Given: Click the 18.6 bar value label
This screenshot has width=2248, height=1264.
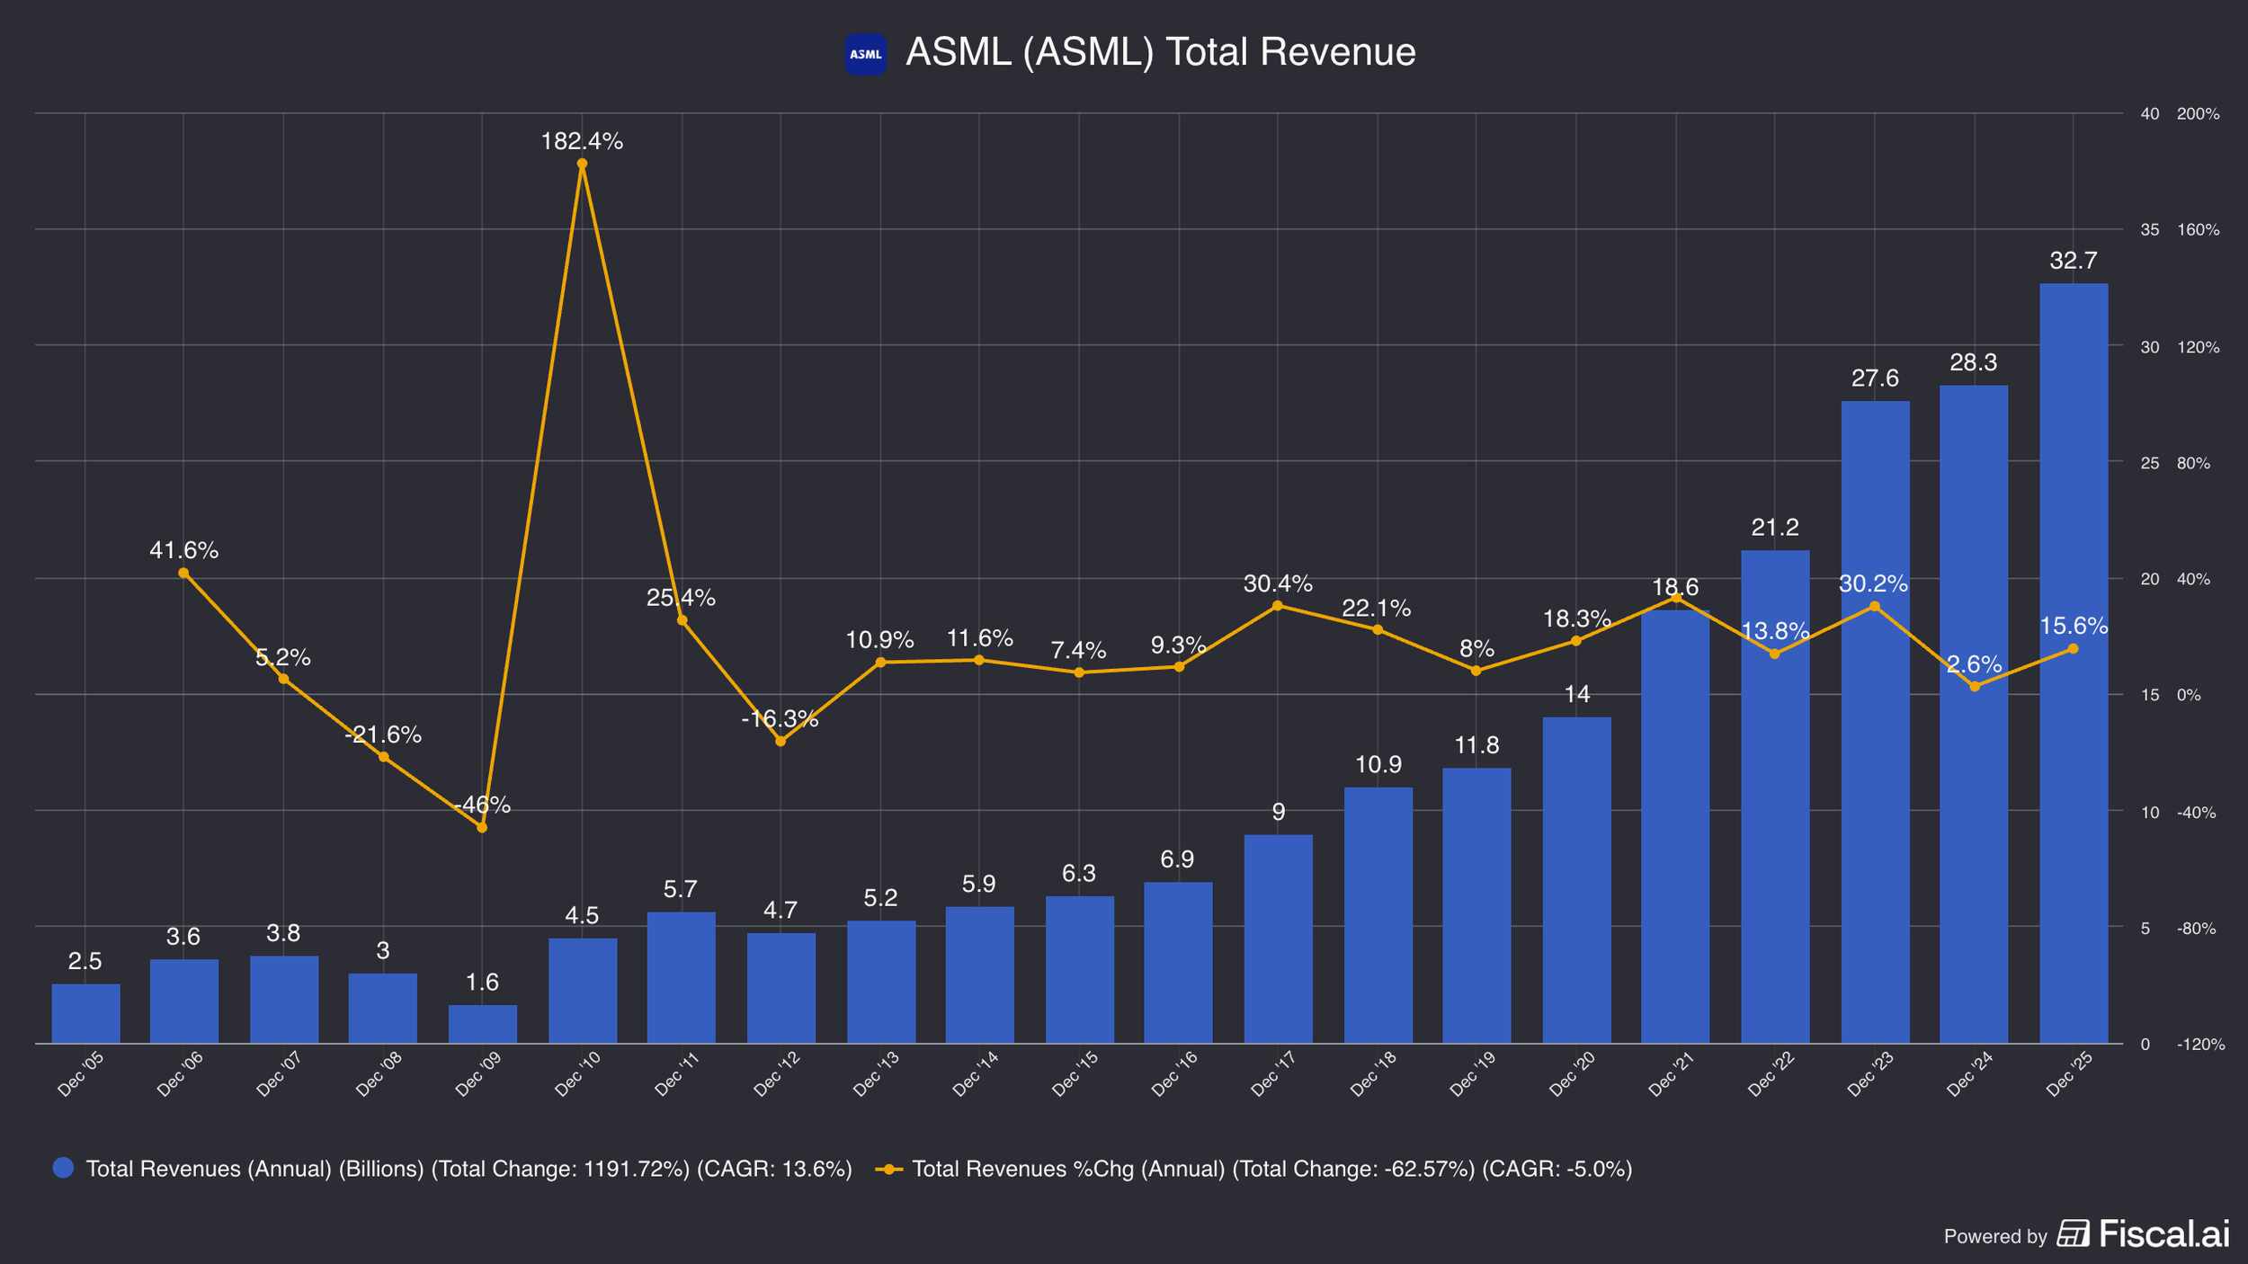Looking at the screenshot, I should pos(1675,587).
